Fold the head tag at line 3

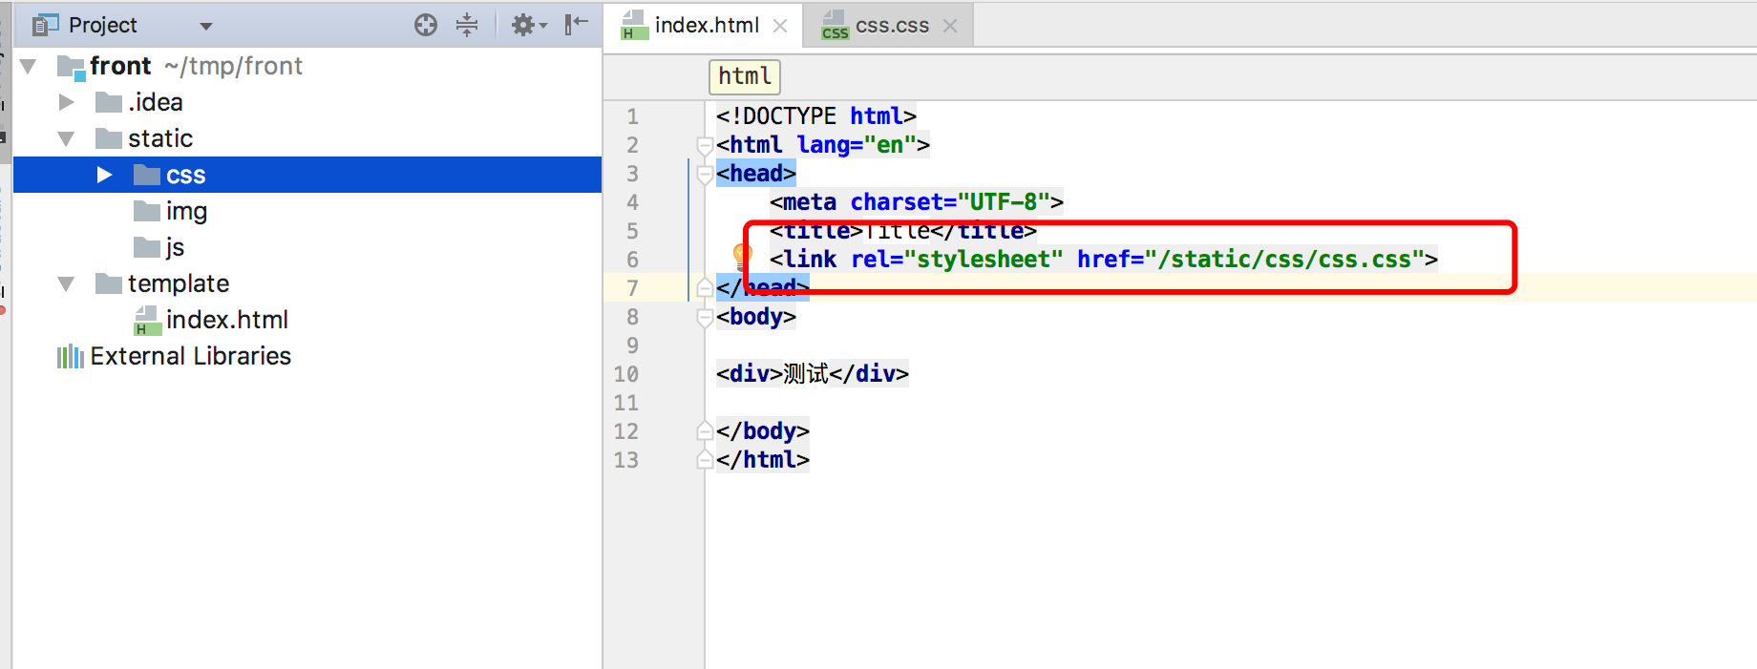click(706, 174)
